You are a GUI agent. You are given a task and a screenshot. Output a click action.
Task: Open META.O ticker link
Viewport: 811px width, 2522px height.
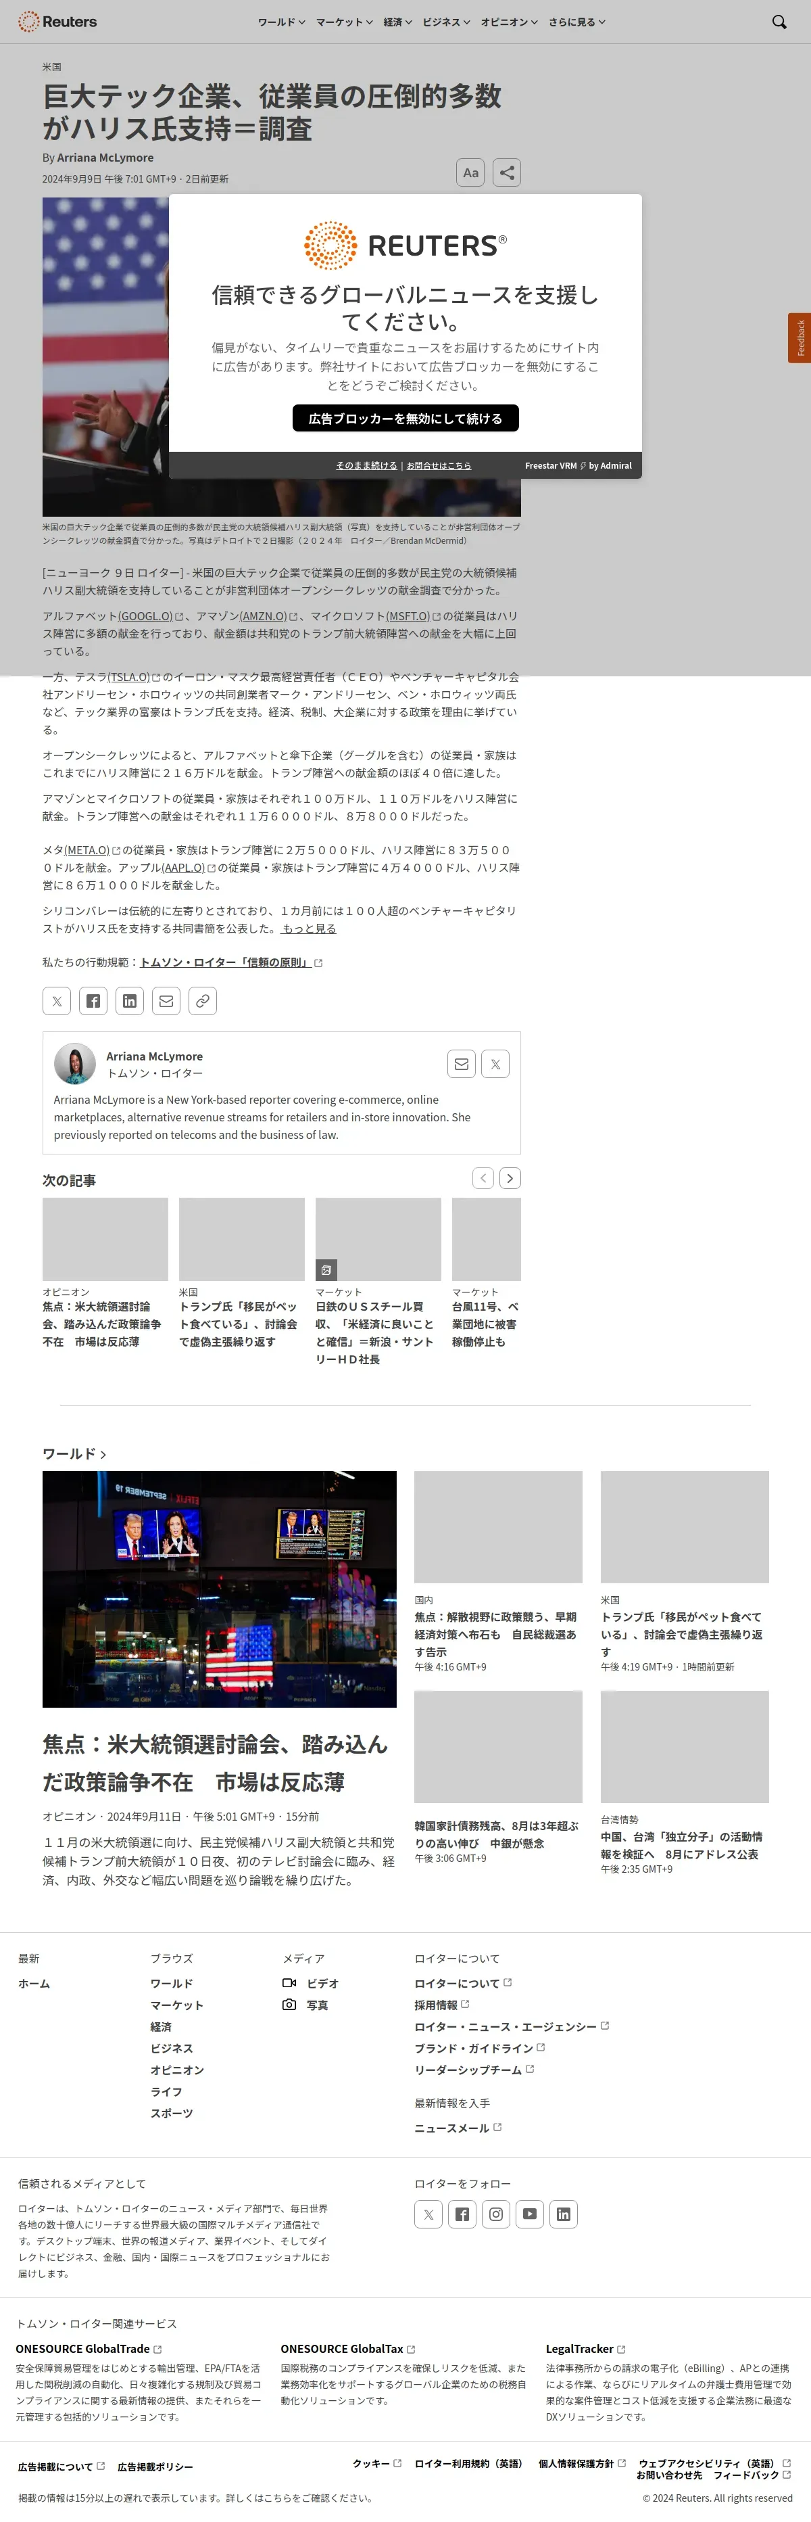tap(92, 850)
